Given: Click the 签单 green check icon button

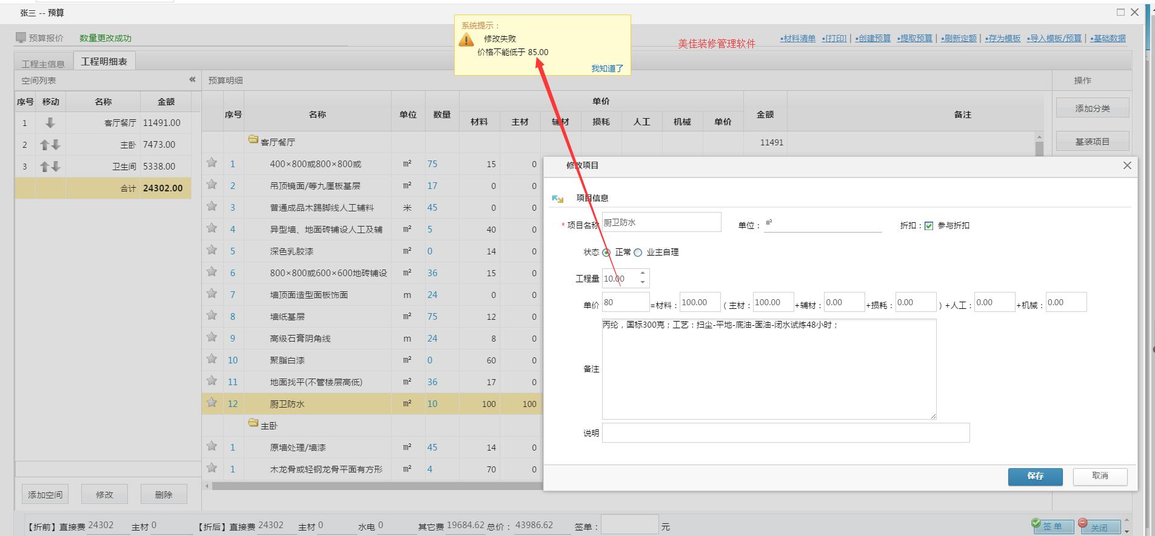Looking at the screenshot, I should coord(1048,526).
